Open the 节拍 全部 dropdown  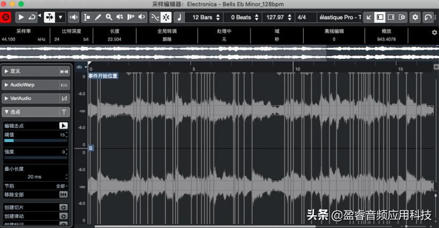(x=62, y=186)
